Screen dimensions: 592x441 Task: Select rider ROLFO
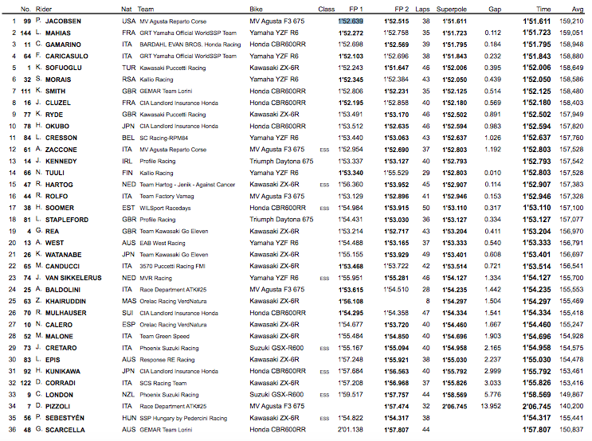click(x=57, y=197)
